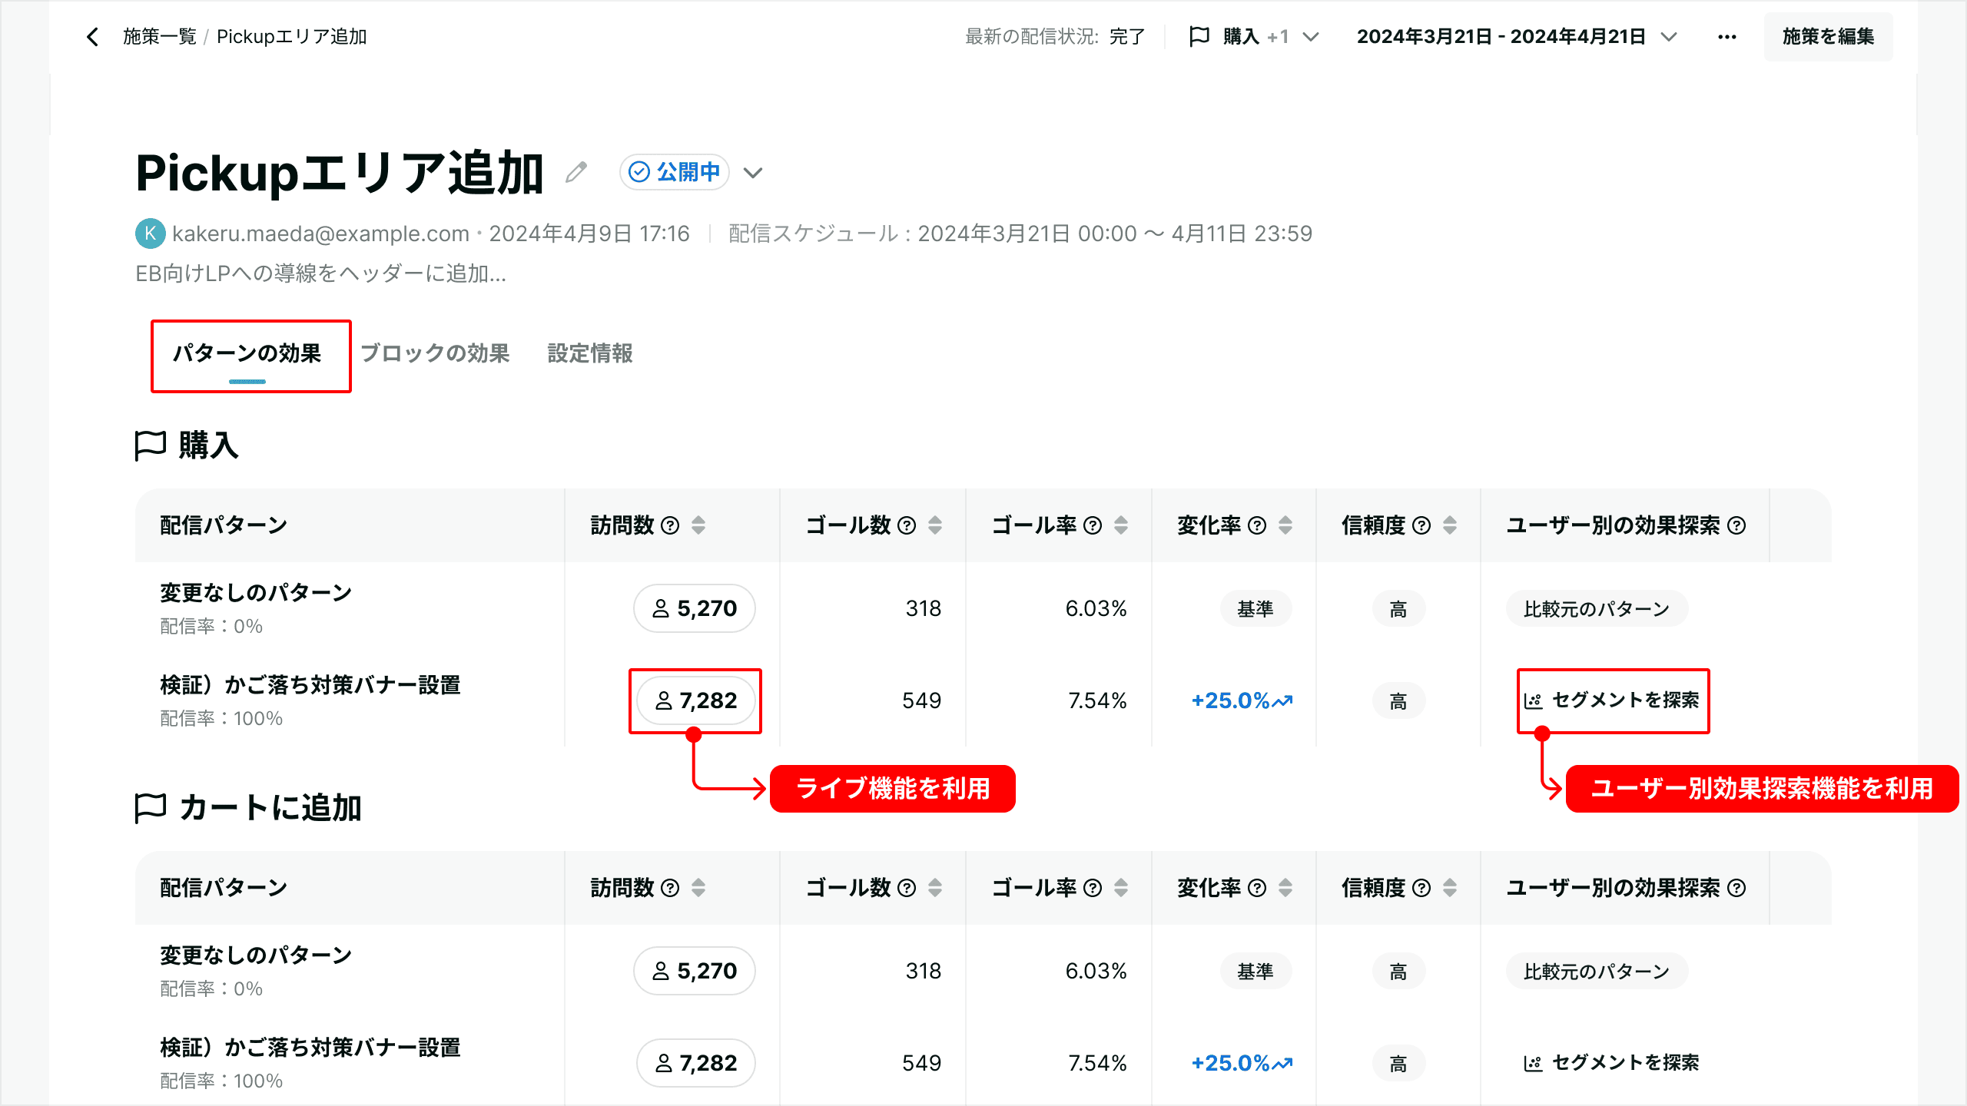
Task: Open the date range dropdown 2024年3月21日 - 2024年4月21日
Action: pyautogui.click(x=1517, y=37)
